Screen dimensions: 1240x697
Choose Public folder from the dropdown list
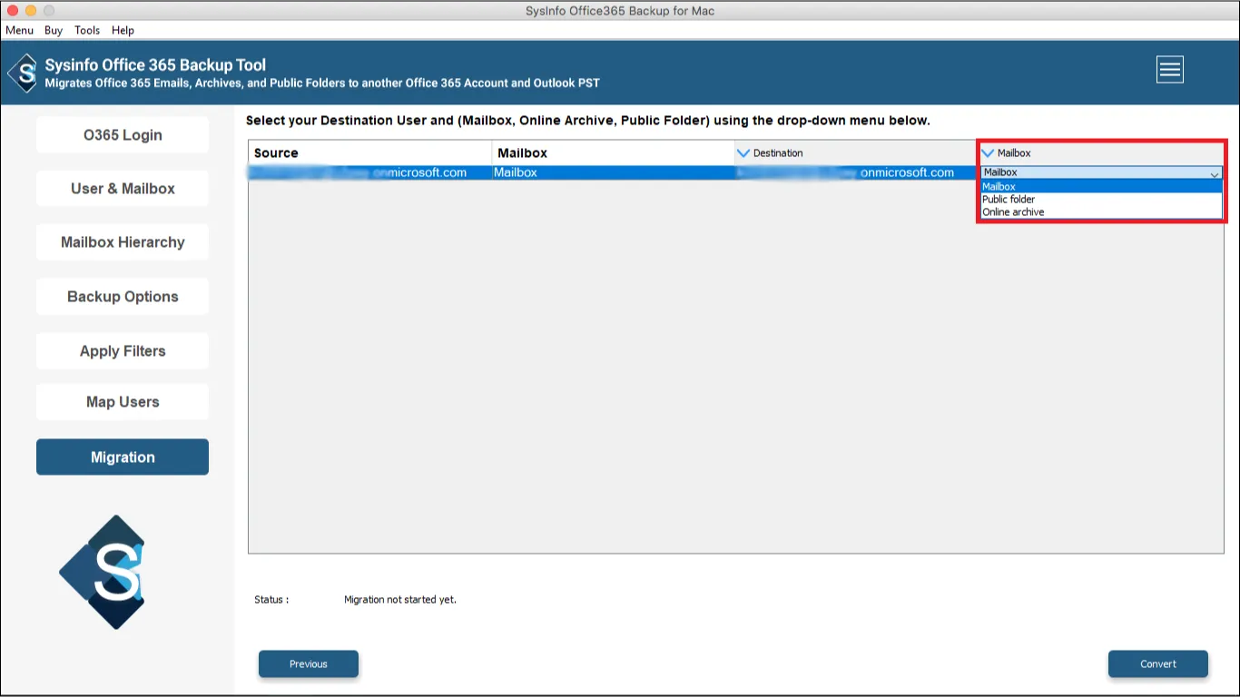point(1101,199)
